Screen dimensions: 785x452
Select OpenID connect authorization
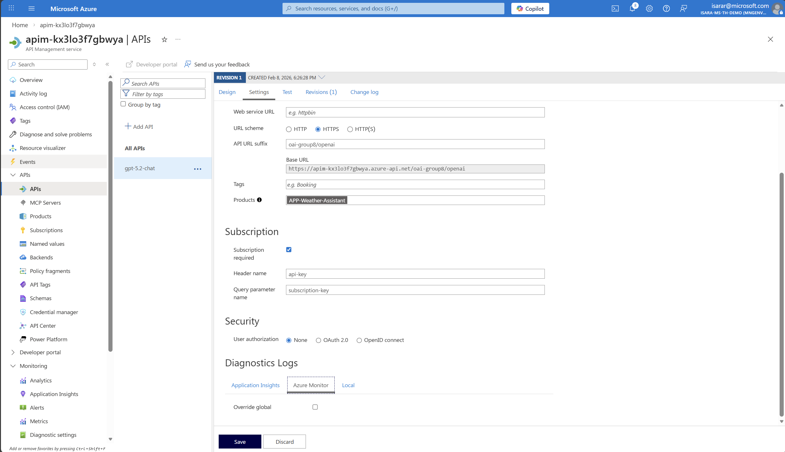click(x=359, y=340)
